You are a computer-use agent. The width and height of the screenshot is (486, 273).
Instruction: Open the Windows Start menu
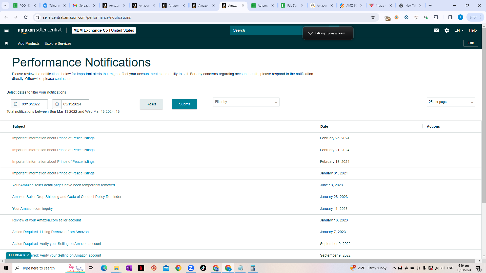point(6,268)
